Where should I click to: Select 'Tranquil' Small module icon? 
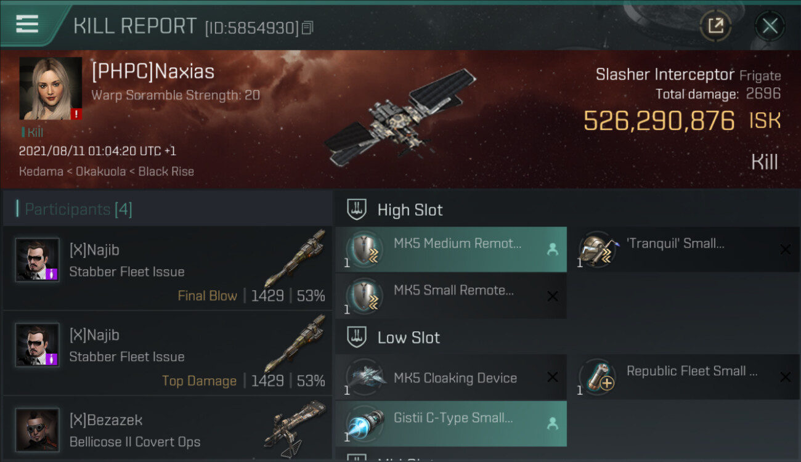coord(595,249)
